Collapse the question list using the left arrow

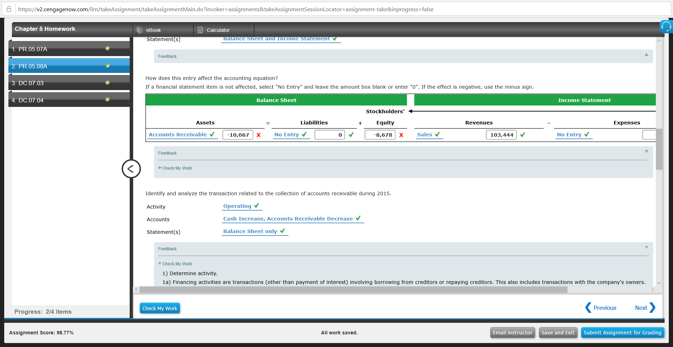coord(131,169)
